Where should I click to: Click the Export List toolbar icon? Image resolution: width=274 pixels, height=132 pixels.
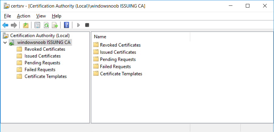coord(55,25)
